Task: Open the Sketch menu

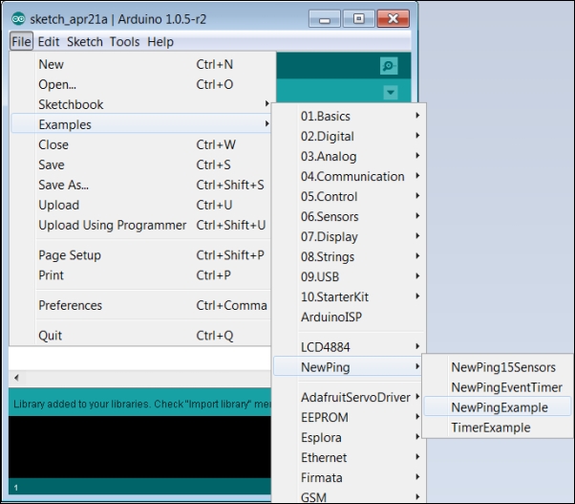Action: click(85, 41)
